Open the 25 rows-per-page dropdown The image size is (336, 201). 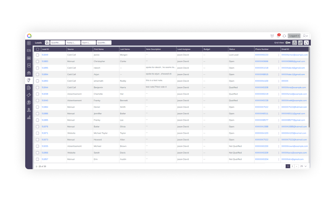pyautogui.click(x=302, y=166)
